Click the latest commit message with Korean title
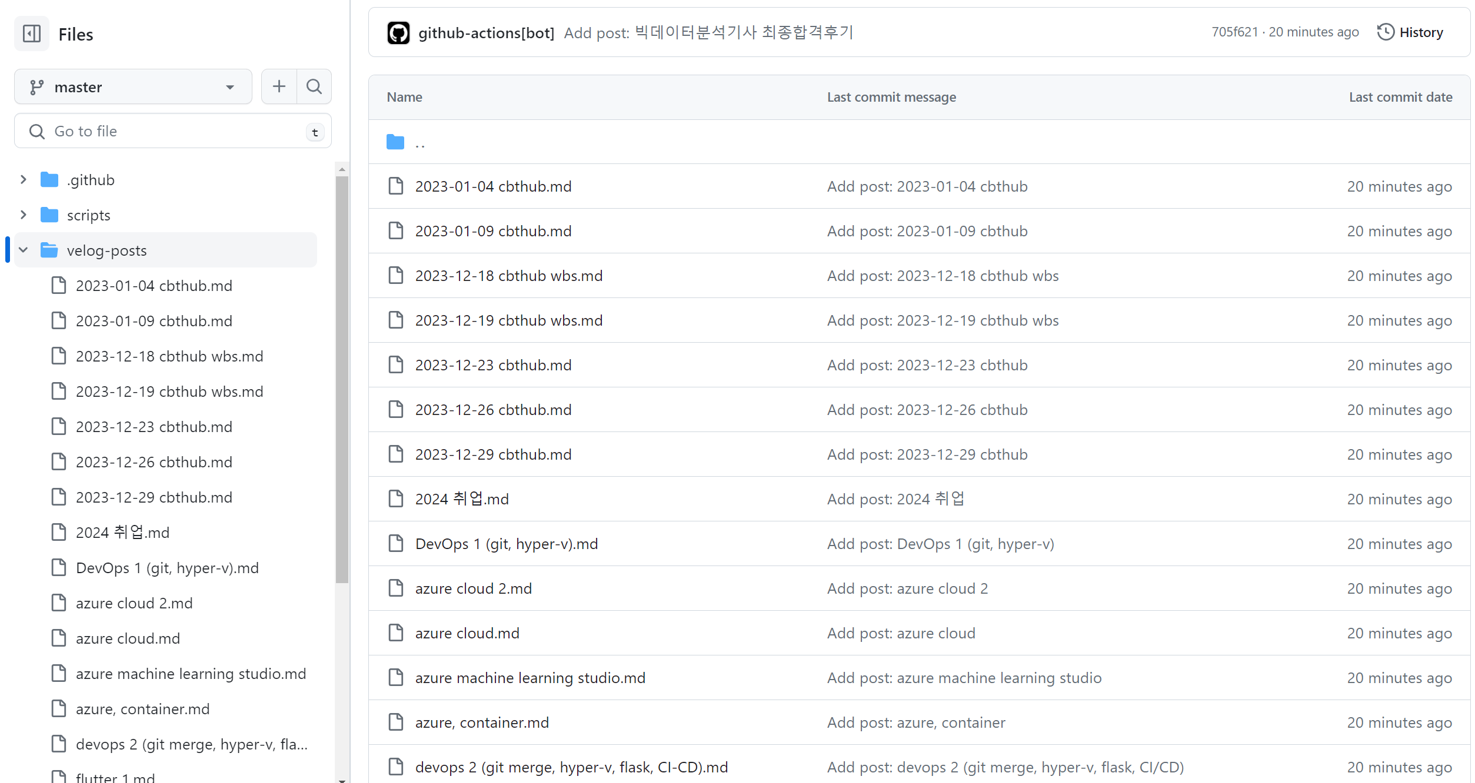Screen dimensions: 1475x783 (708, 32)
